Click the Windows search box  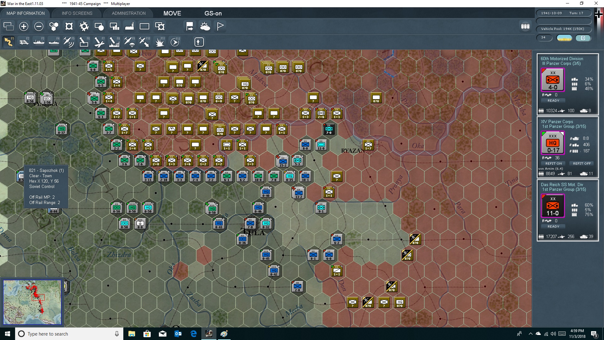pyautogui.click(x=69, y=334)
